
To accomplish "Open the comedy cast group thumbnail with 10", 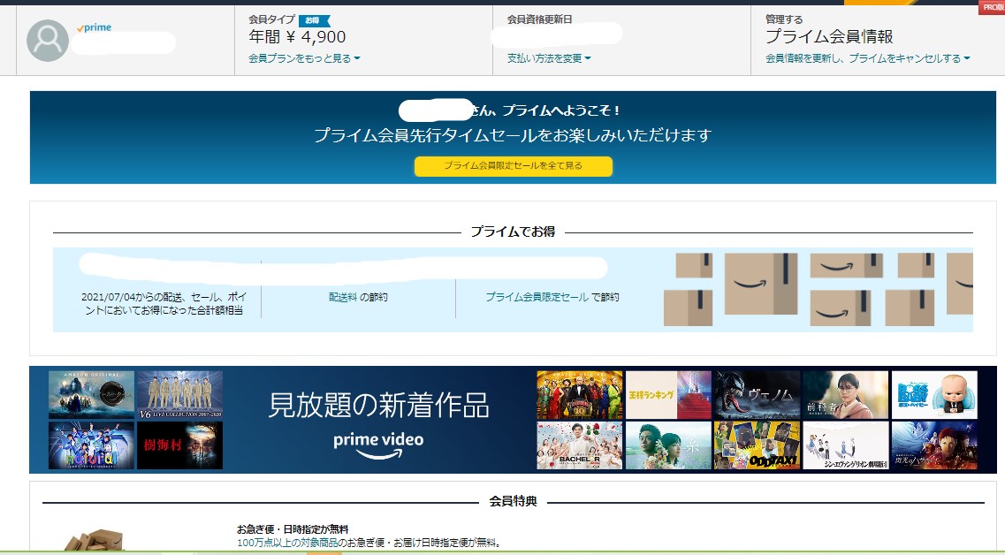I will [x=580, y=395].
